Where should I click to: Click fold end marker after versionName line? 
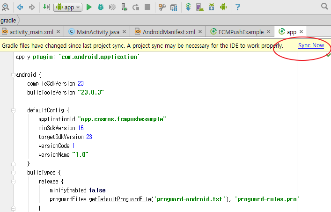tap(13, 164)
